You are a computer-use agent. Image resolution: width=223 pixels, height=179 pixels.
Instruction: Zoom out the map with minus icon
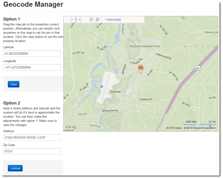pyautogui.click(x=91, y=19)
